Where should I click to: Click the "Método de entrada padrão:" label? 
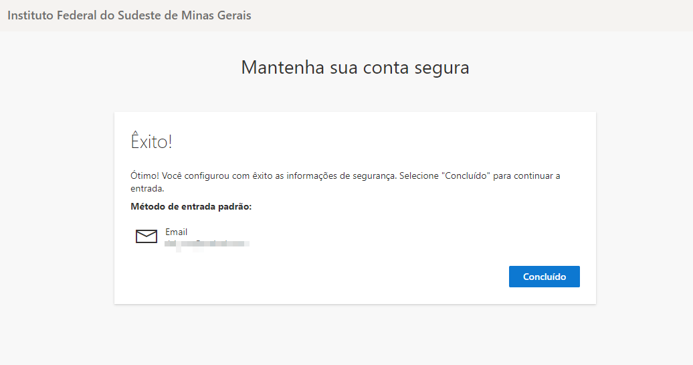191,206
